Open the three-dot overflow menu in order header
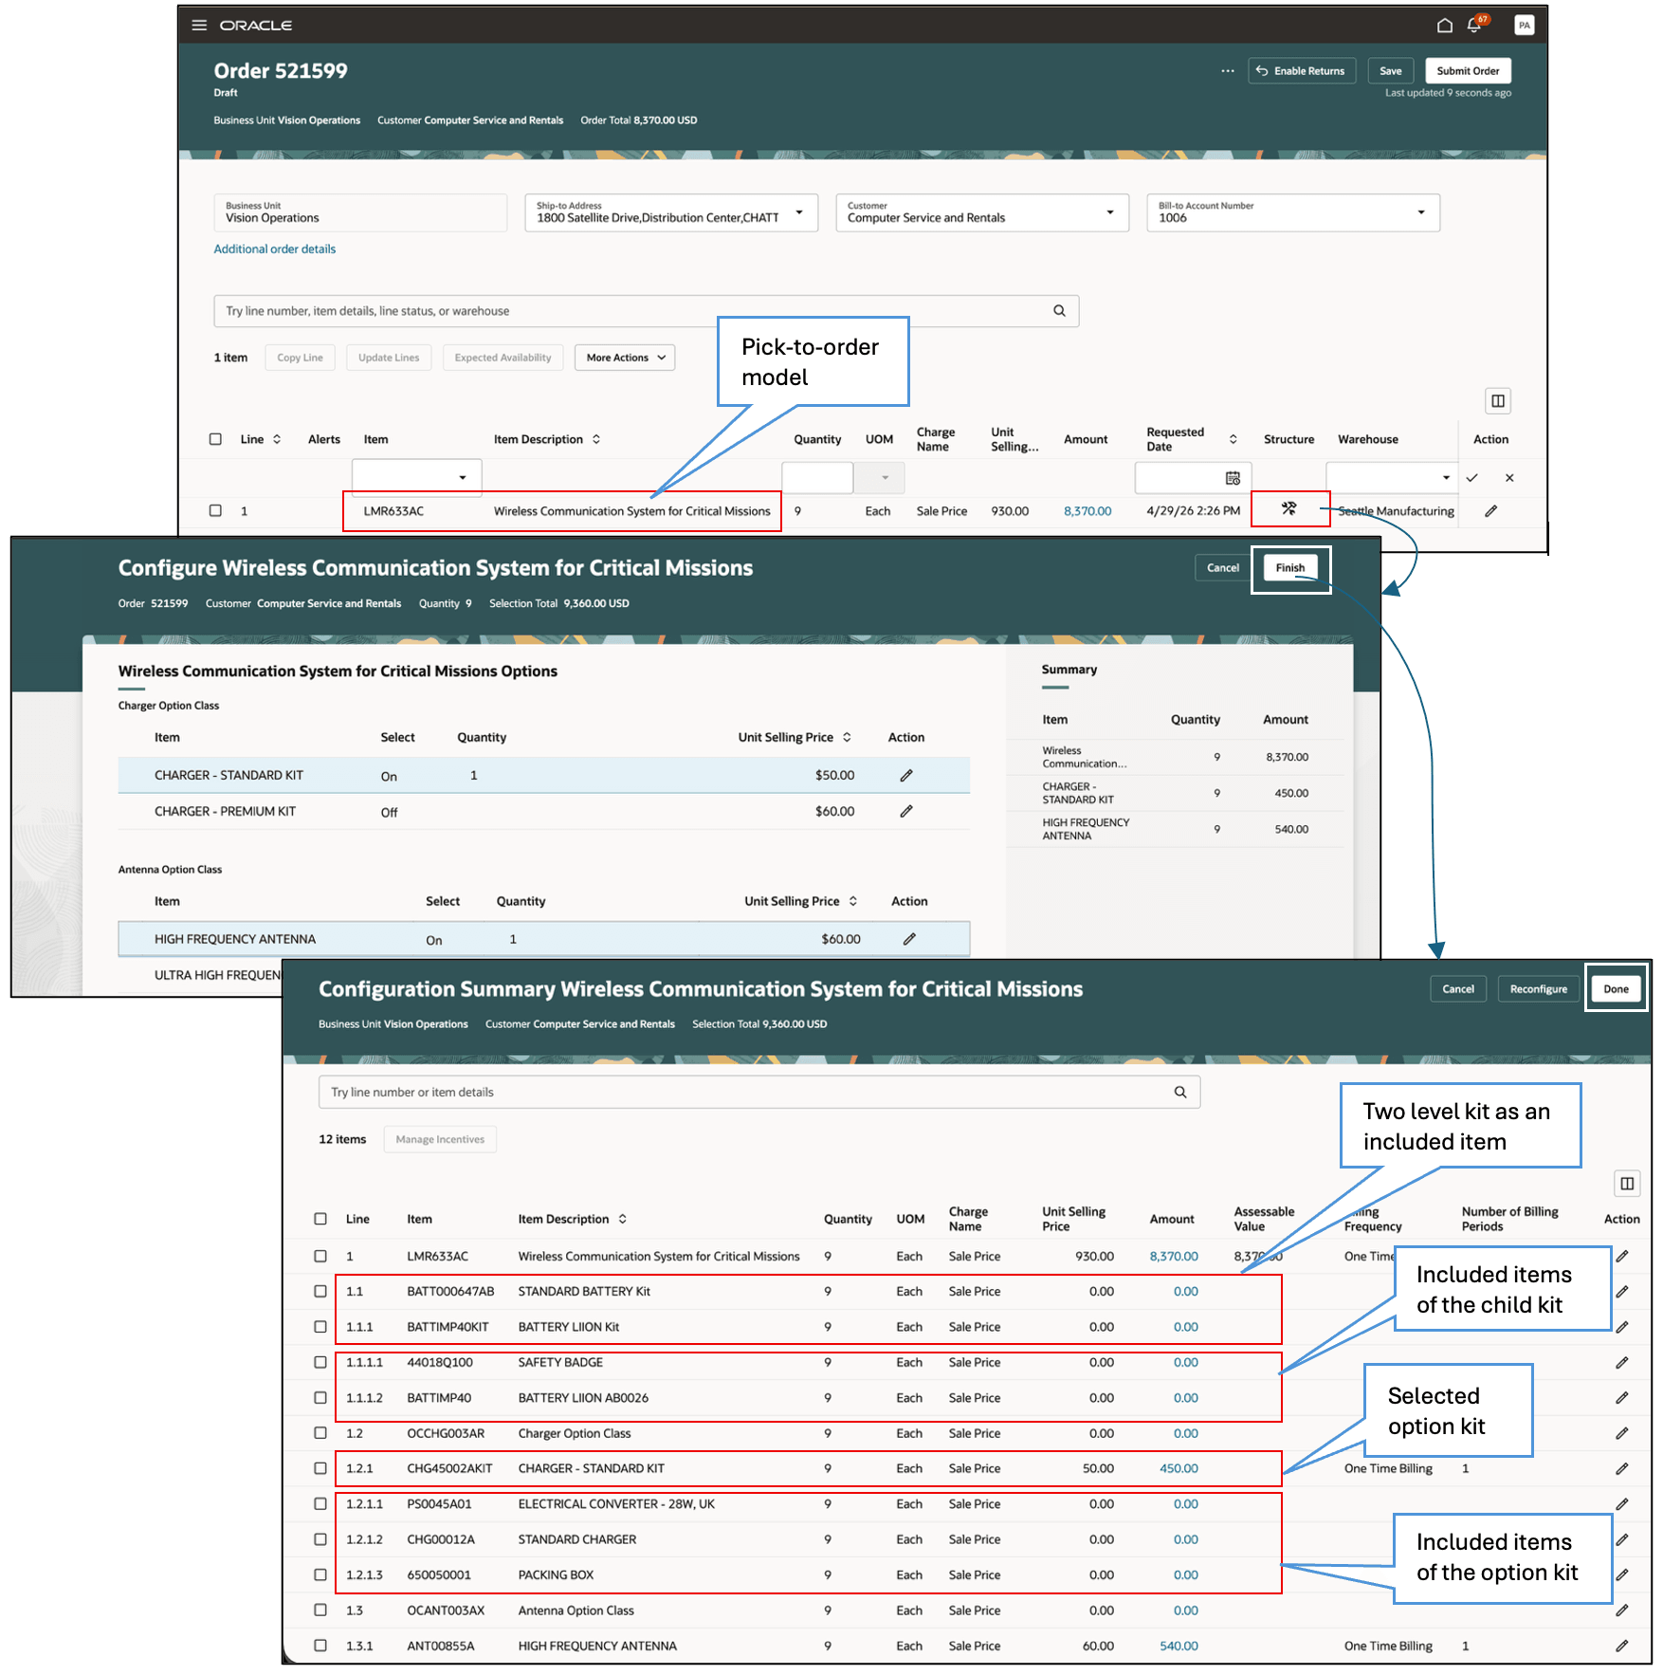 (1228, 71)
